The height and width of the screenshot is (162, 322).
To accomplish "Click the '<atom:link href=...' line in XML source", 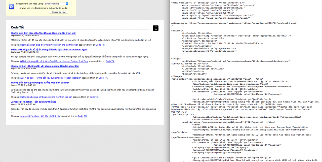I will coord(236,36).
